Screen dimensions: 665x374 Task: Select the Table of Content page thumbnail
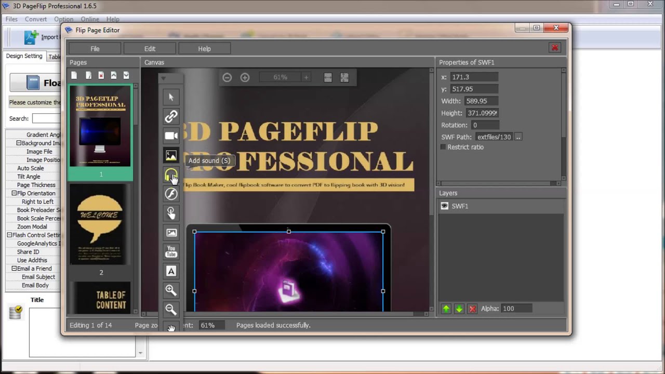pyautogui.click(x=100, y=298)
